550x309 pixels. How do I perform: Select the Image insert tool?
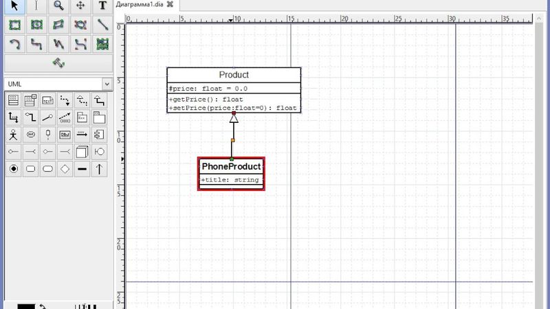tap(102, 44)
